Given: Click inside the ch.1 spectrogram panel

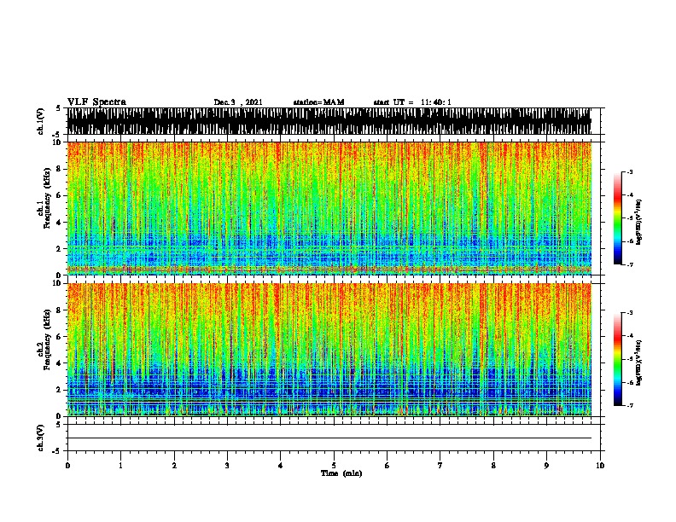Looking at the screenshot, I should pyautogui.click(x=329, y=208).
